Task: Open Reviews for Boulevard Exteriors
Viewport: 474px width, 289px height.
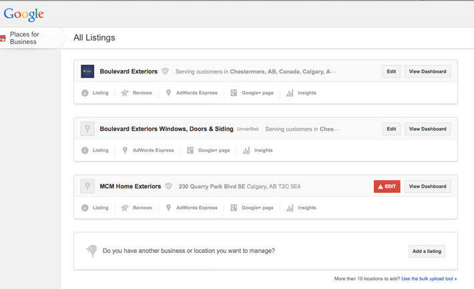Action: 142,93
